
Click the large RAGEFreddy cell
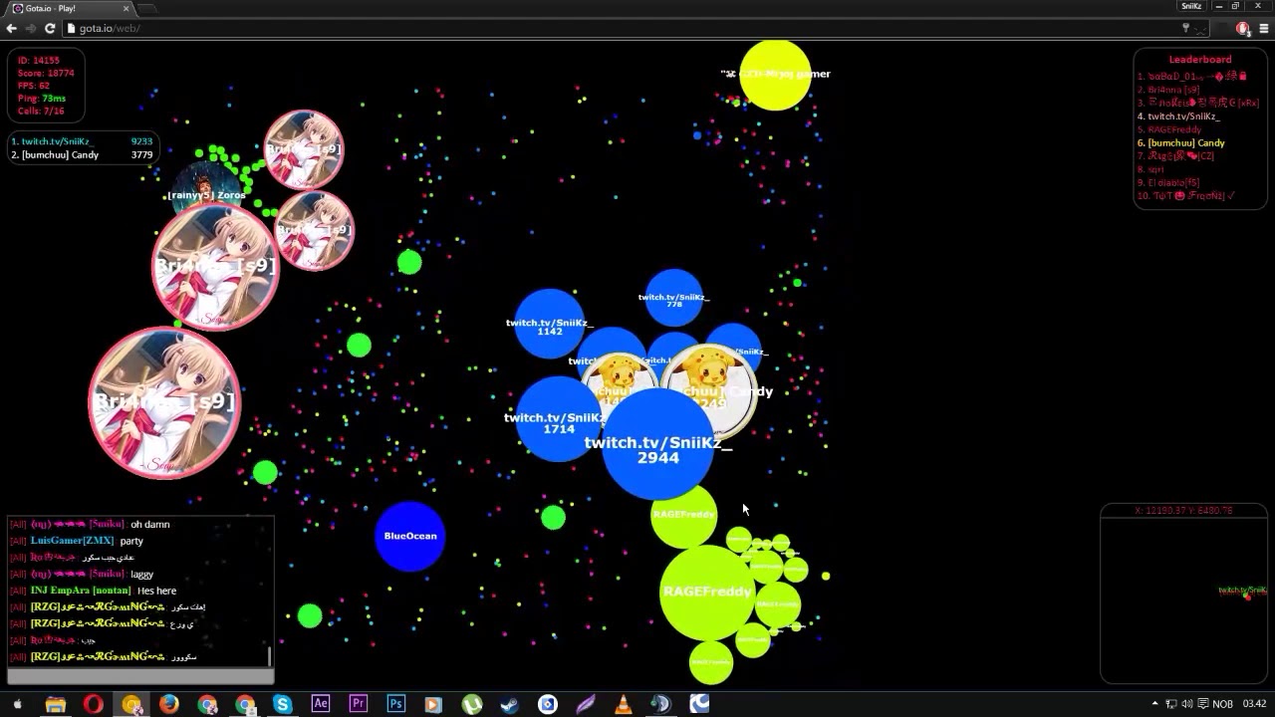707,593
